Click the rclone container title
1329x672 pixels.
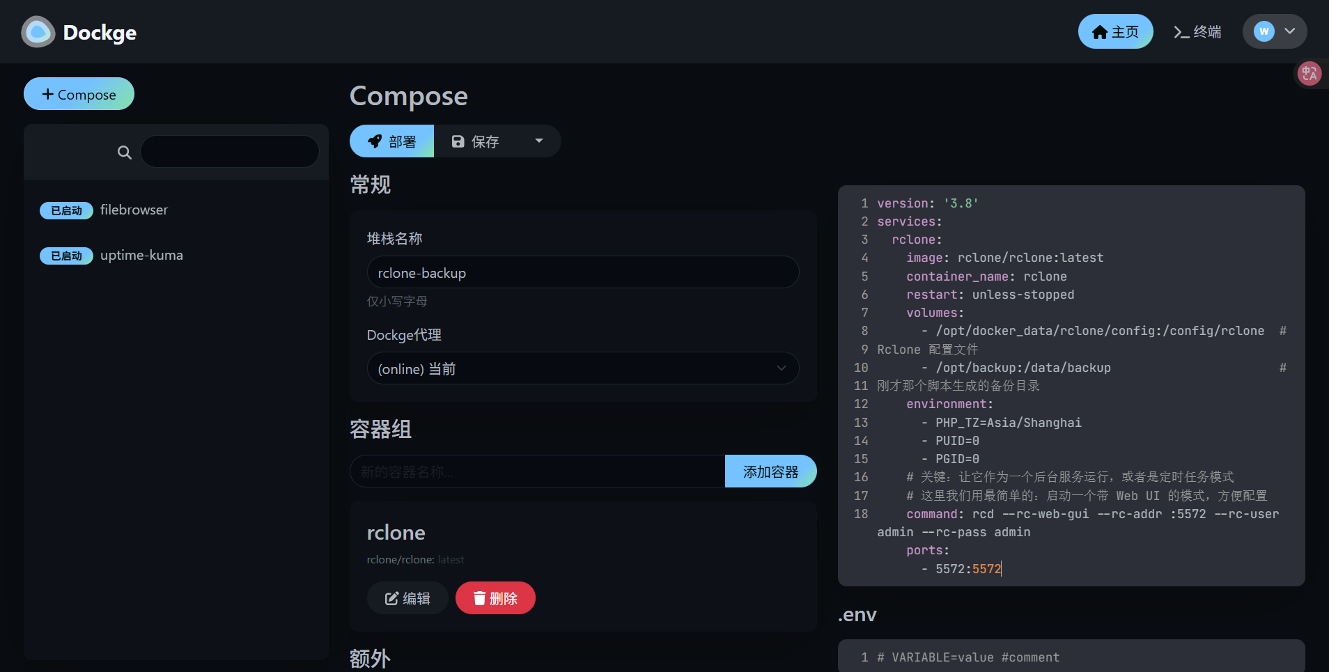pyautogui.click(x=396, y=533)
